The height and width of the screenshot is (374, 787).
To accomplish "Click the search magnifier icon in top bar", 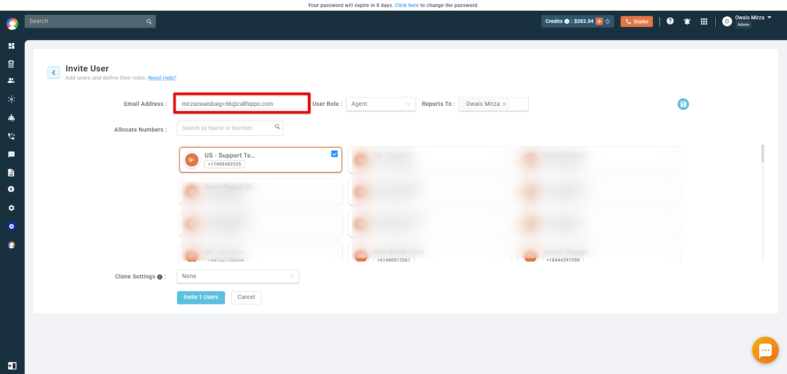I will [x=149, y=22].
